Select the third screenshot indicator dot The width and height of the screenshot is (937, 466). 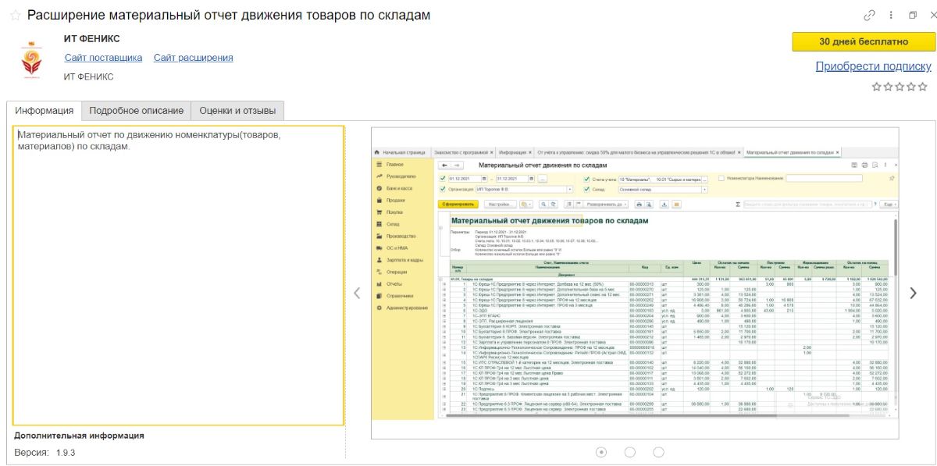coord(658,452)
